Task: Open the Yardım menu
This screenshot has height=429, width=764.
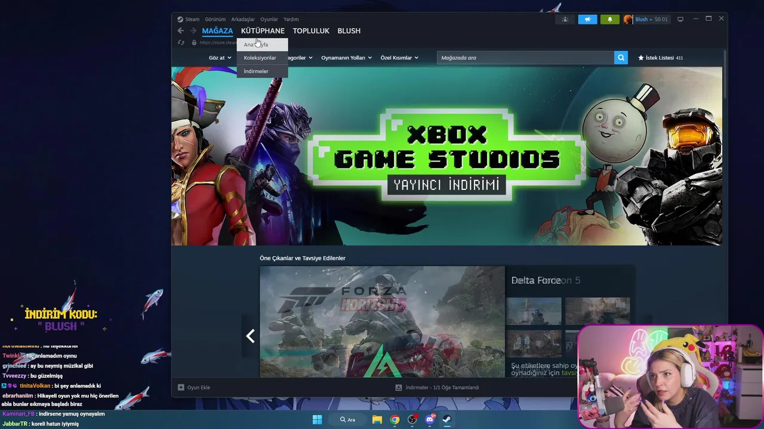Action: (291, 19)
